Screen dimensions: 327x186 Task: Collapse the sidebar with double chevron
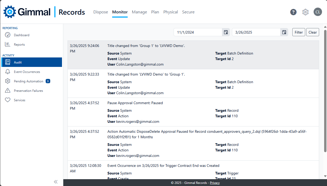coord(56,182)
